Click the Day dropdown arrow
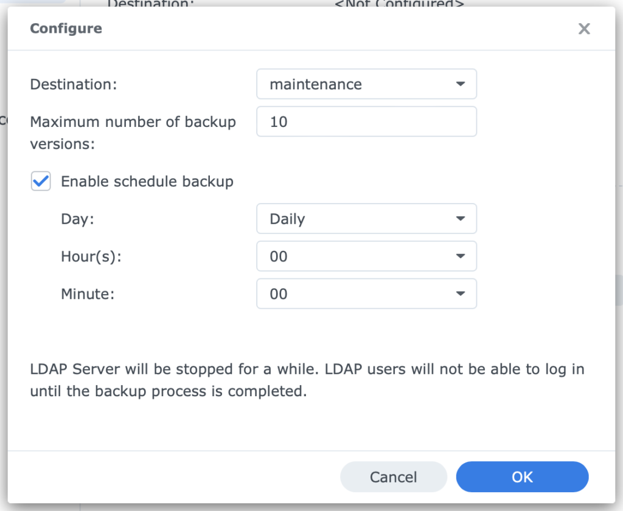 [x=462, y=219]
